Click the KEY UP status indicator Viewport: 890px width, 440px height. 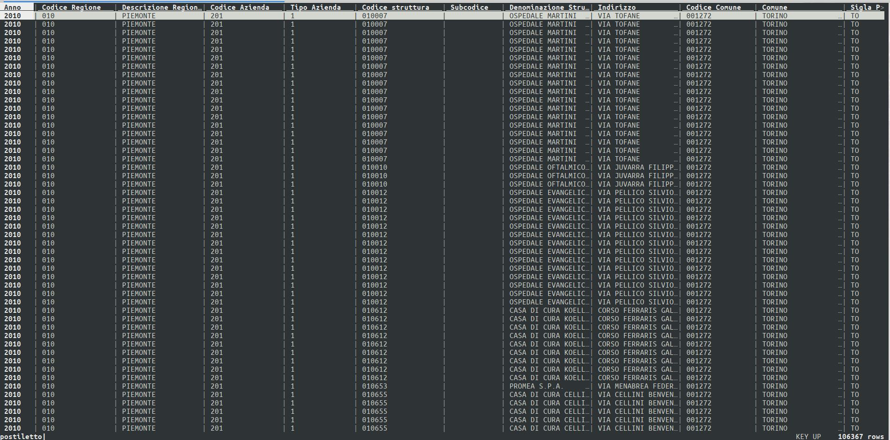(808, 436)
